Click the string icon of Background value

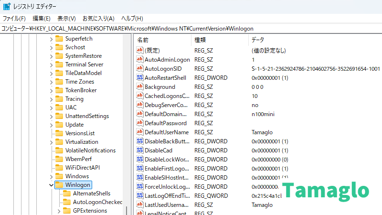tap(139, 86)
